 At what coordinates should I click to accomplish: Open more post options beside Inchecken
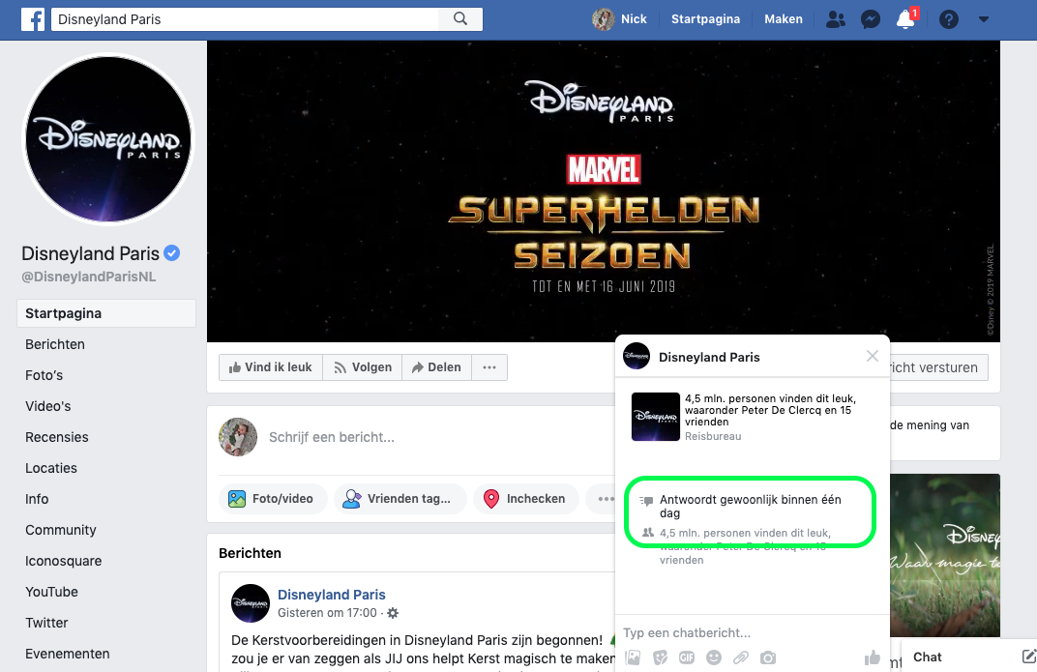(x=605, y=499)
